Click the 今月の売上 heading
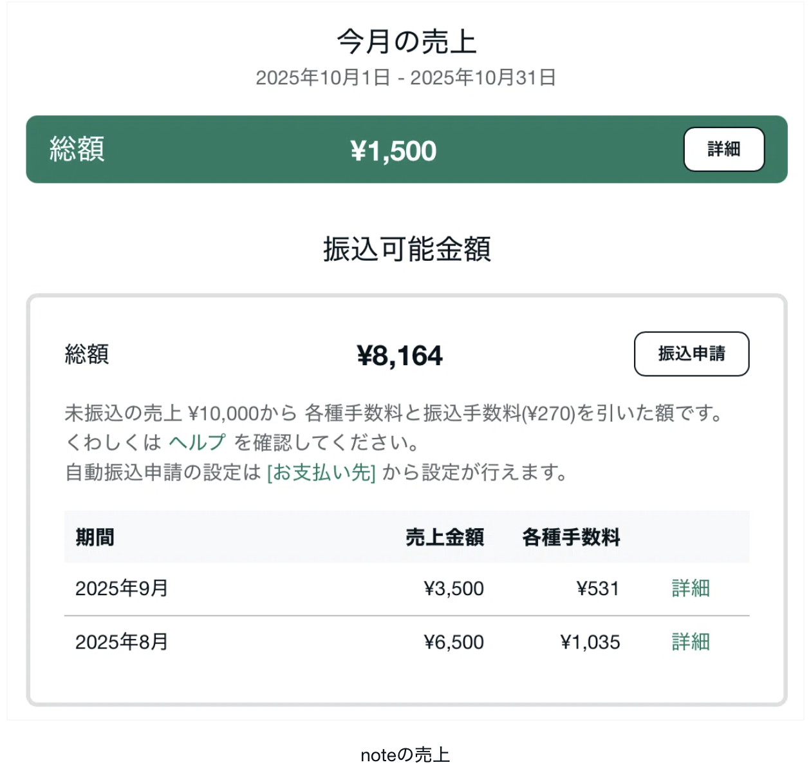Image resolution: width=811 pixels, height=778 pixels. point(406,42)
